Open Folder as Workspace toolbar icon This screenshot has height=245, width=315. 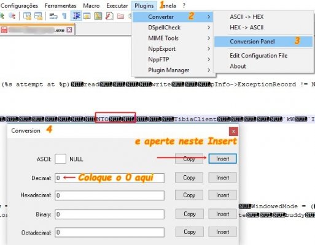pos(120,16)
